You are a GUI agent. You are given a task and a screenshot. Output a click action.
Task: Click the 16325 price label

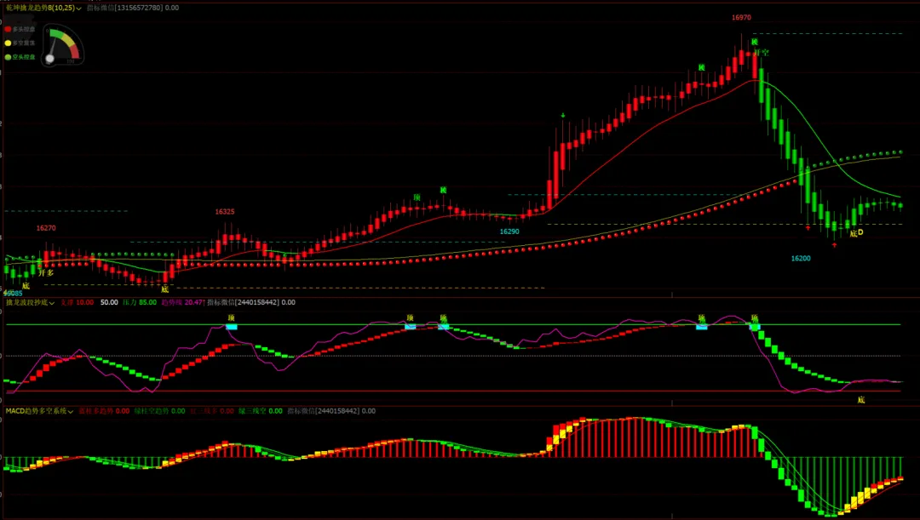[225, 212]
